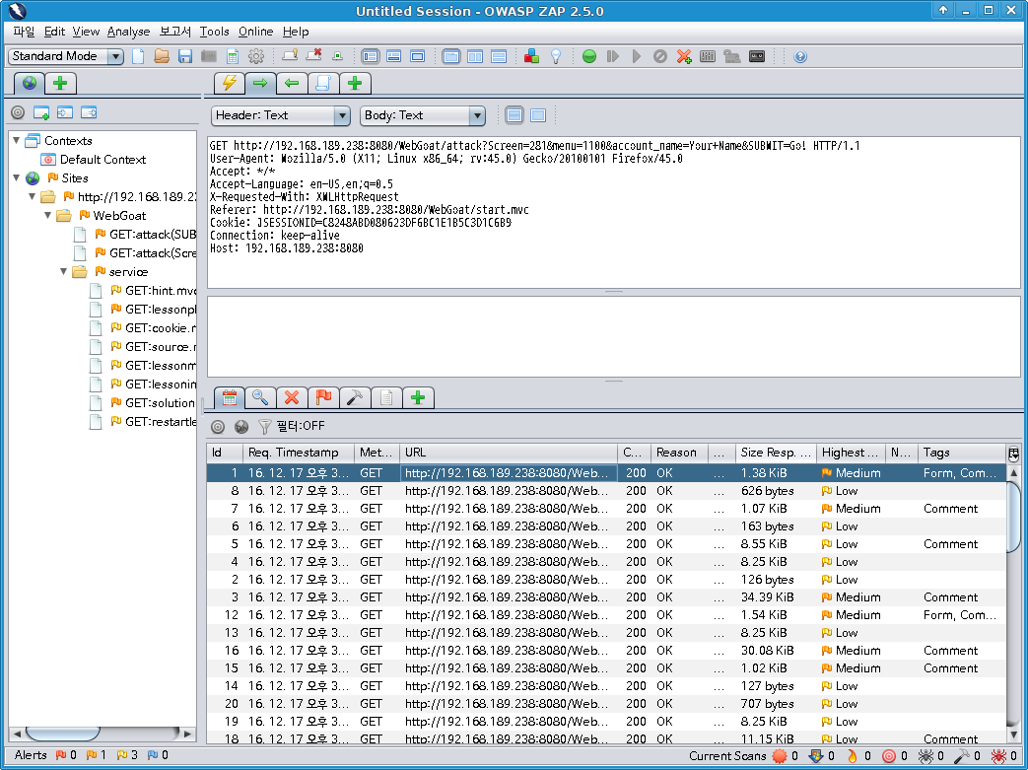Click the light bulb icon in toolbar
Viewport: 1028px width, 770px height.
coord(555,56)
